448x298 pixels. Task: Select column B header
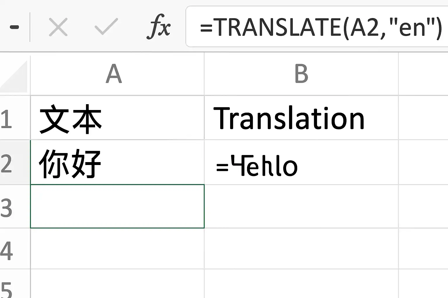tap(301, 74)
